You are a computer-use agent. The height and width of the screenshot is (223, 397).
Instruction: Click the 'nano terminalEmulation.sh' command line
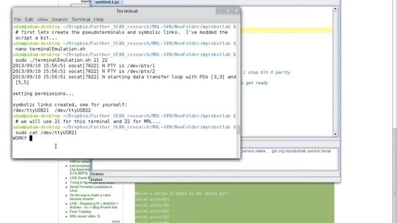tap(50, 49)
